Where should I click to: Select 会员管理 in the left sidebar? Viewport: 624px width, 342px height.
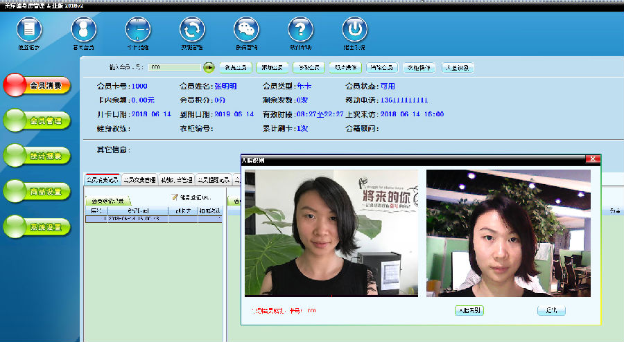pos(37,120)
